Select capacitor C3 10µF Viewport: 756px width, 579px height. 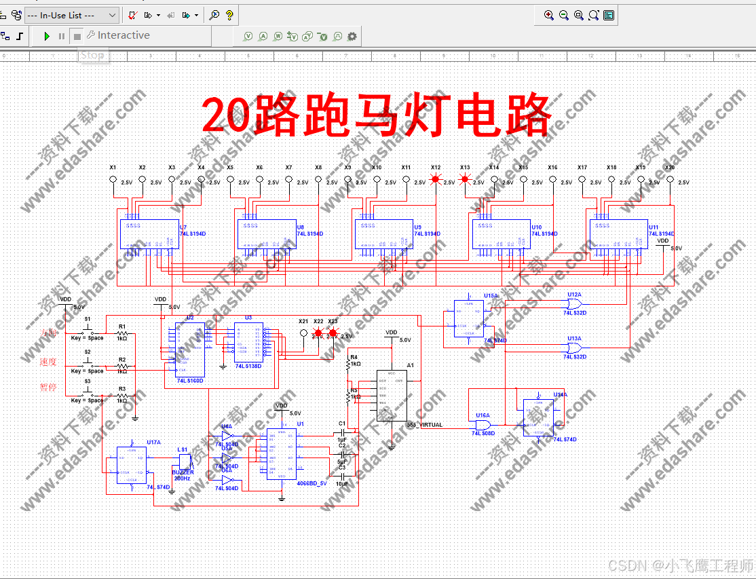tap(342, 476)
